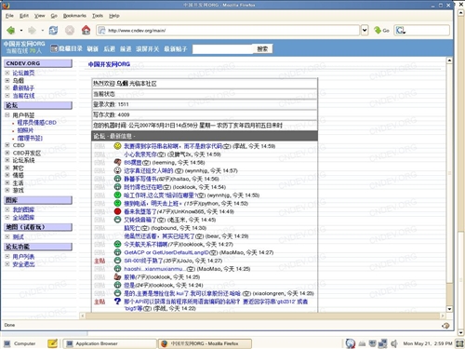Open the GetACP or GetUserDefaultLangID post link

pos(171,252)
